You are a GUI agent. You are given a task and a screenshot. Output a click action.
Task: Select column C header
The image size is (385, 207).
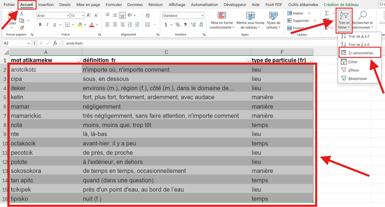point(166,52)
